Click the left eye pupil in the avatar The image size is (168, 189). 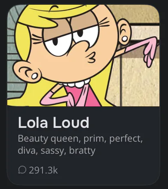(x=55, y=42)
